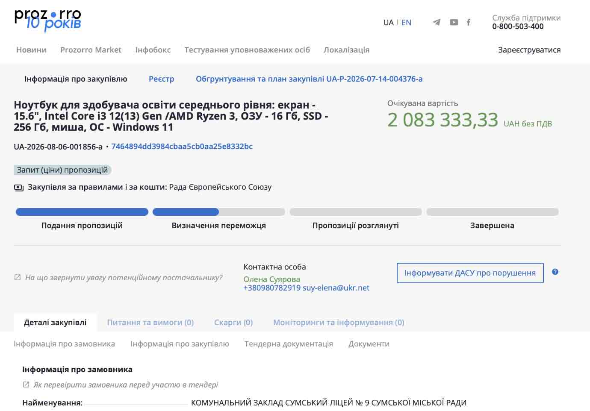
Task: Open procurement plan UA-P-2026-07-14-004376-a link
Action: tap(309, 79)
